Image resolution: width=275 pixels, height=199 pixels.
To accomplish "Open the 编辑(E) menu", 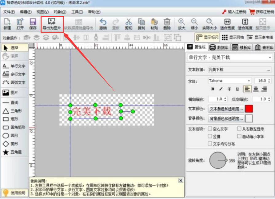I will [x=26, y=12].
